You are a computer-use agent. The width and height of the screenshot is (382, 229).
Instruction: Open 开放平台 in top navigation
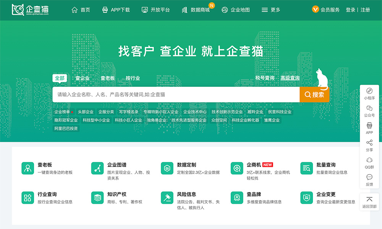click(160, 10)
